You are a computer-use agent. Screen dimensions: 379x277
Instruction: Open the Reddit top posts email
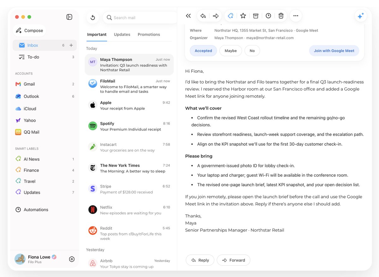tap(129, 233)
